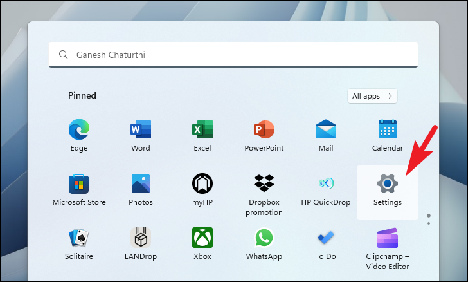Open the Photos app
468x282 pixels.
pos(141,183)
